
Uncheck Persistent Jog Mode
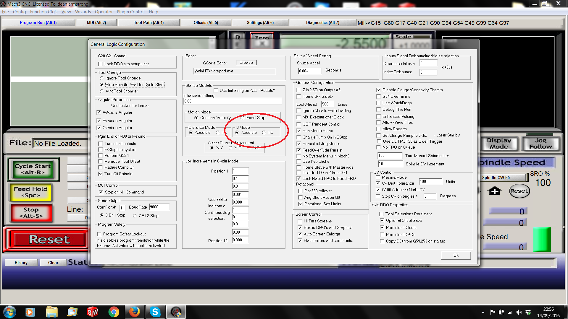[x=299, y=144]
